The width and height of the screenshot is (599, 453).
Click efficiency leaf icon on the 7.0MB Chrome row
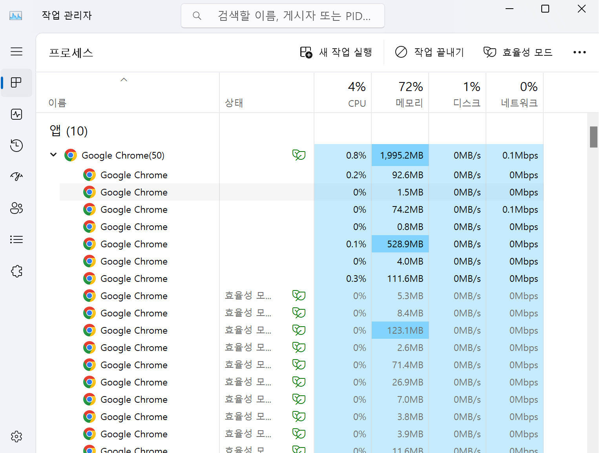pos(299,399)
